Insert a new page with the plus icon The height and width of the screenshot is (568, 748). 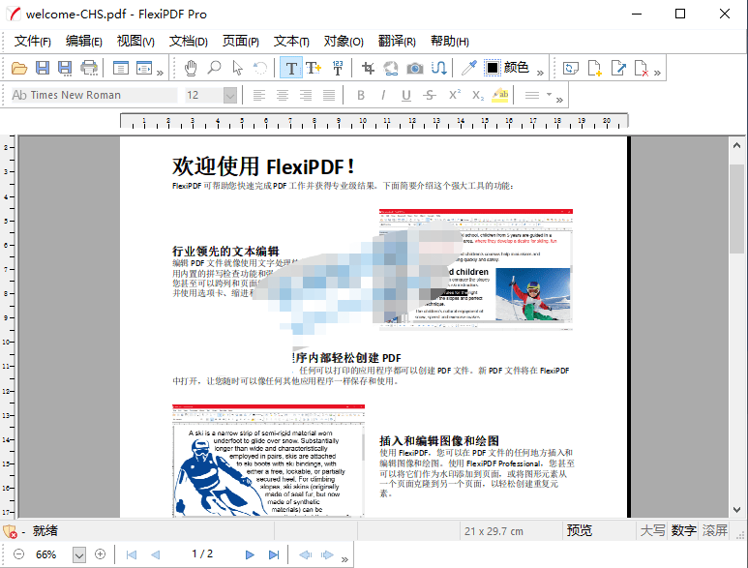pyautogui.click(x=595, y=68)
